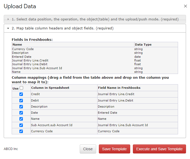The image size is (190, 159).
Task: Click the Data Type column header
Action: [156, 45]
